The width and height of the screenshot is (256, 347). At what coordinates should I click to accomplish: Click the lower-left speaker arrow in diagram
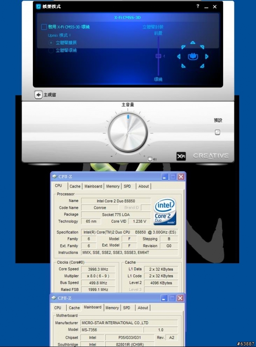(183, 66)
